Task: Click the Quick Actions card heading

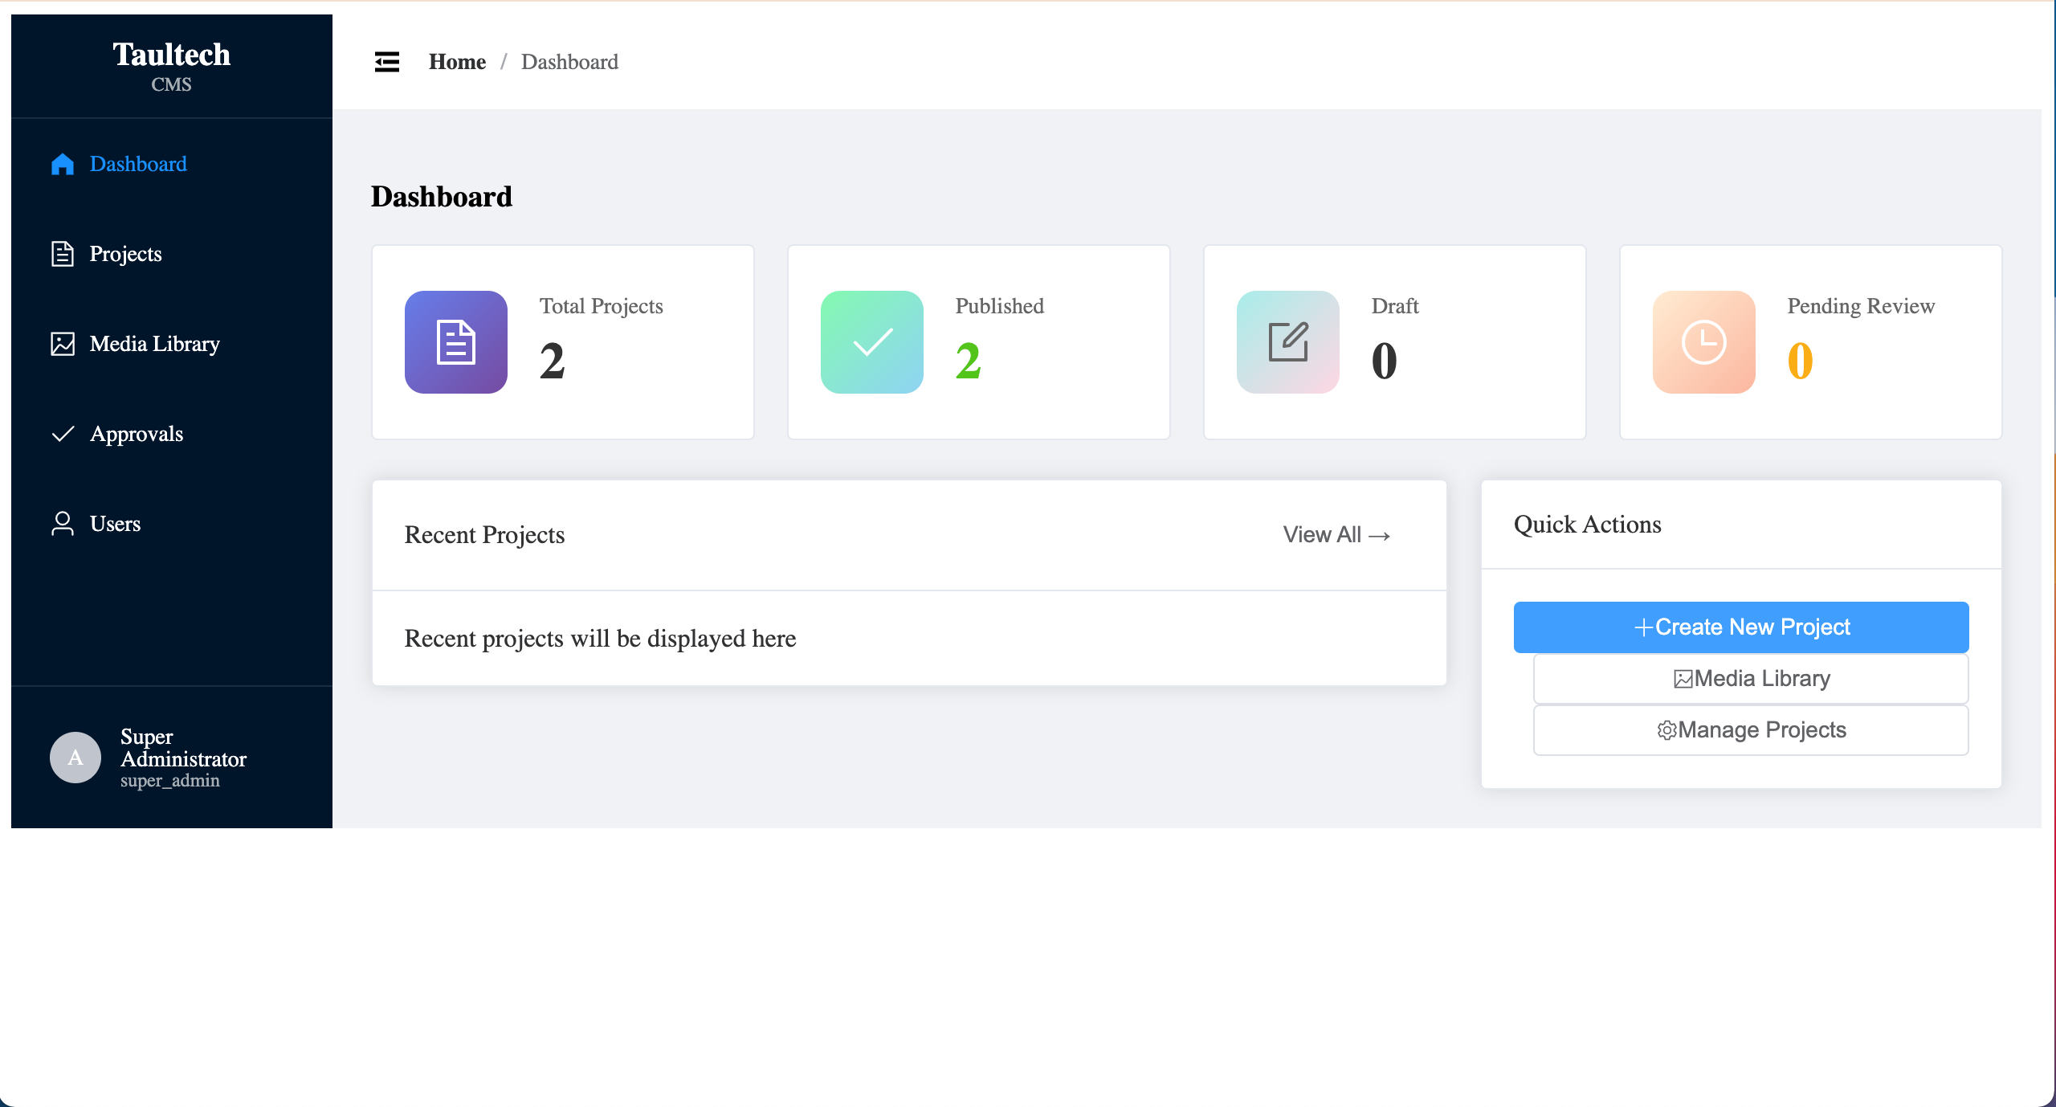Action: tap(1588, 525)
